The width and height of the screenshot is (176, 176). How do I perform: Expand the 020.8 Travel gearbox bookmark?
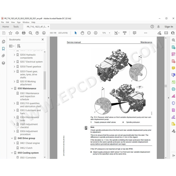(14, 67)
